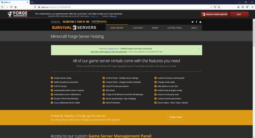The height and width of the screenshot is (138, 255).
Task: Click 'Custom launch parameters' text
Action: pos(169,99)
